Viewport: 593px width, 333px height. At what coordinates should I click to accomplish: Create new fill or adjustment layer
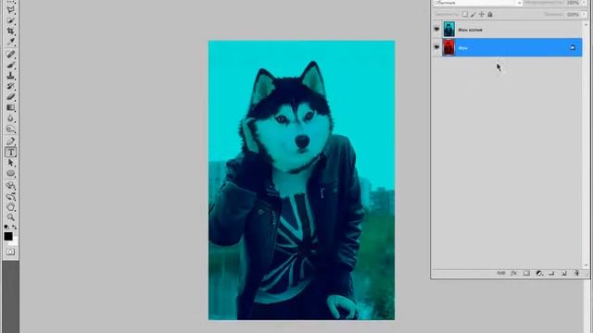[539, 273]
